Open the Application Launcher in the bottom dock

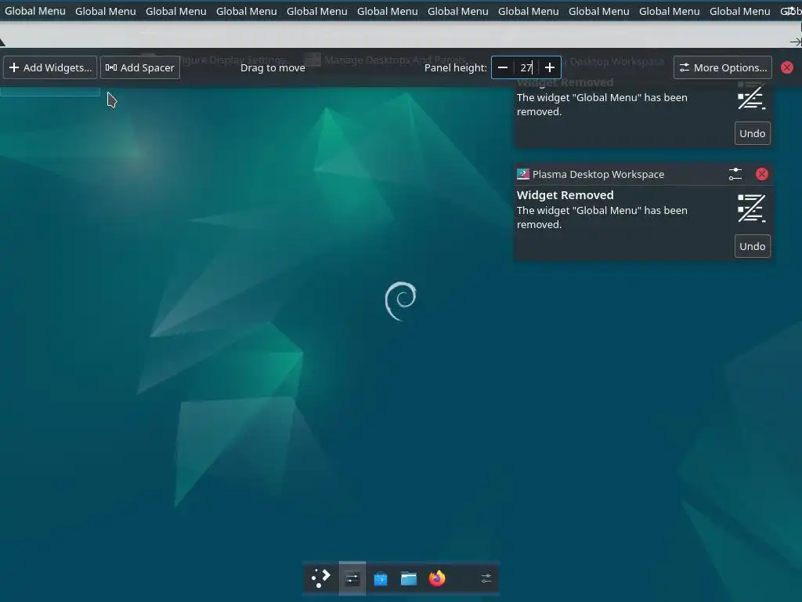[x=320, y=578]
